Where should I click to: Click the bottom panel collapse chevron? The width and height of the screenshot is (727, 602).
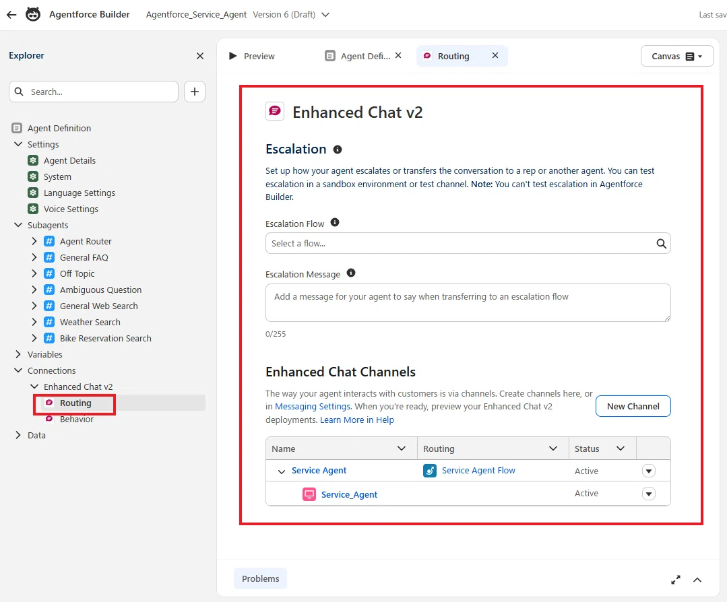click(x=697, y=580)
